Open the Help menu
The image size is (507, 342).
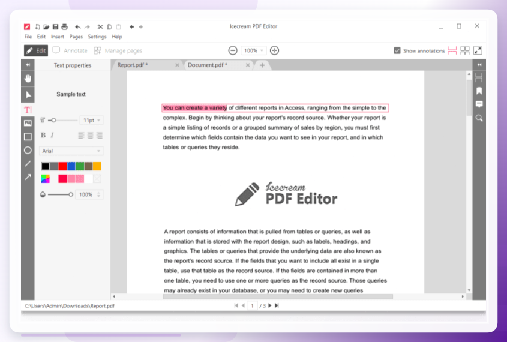(117, 37)
